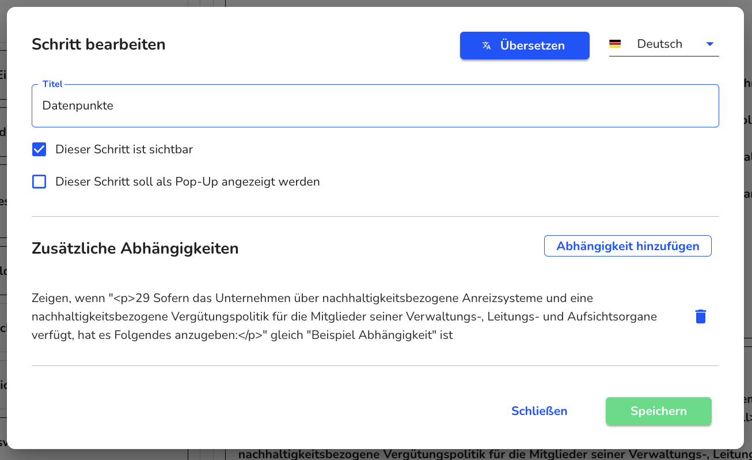Click the German flag icon
This screenshot has width=752, height=460.
click(x=615, y=44)
